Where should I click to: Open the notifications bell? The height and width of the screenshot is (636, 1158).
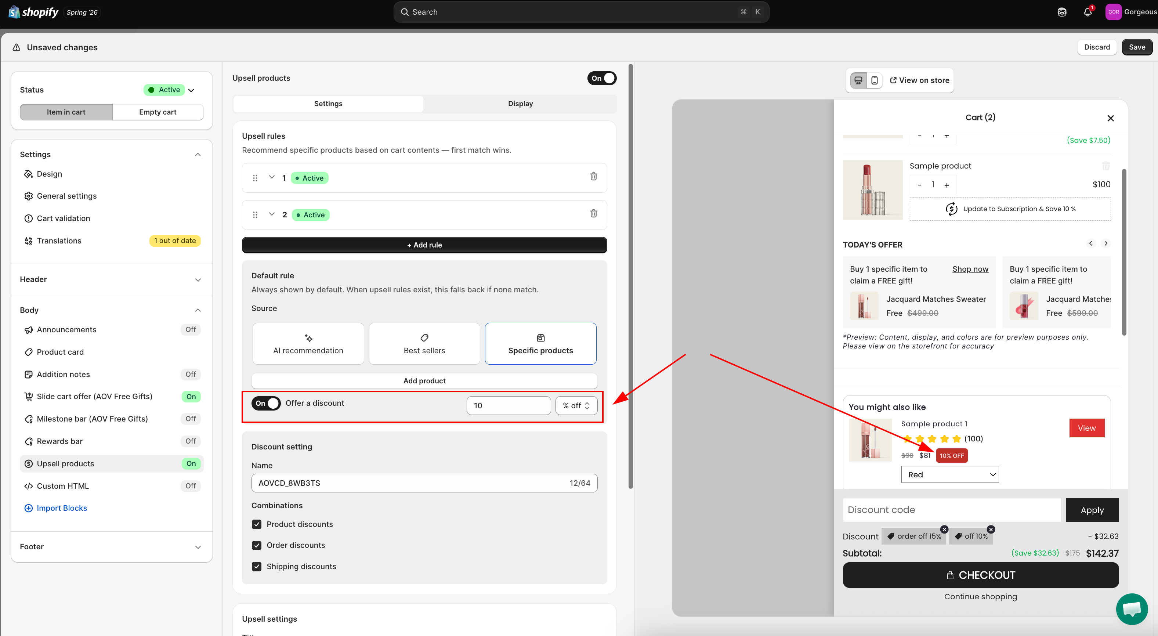tap(1088, 12)
